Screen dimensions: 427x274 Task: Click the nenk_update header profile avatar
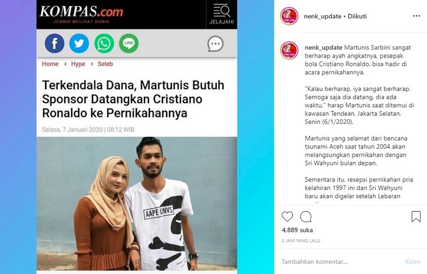[x=289, y=16]
